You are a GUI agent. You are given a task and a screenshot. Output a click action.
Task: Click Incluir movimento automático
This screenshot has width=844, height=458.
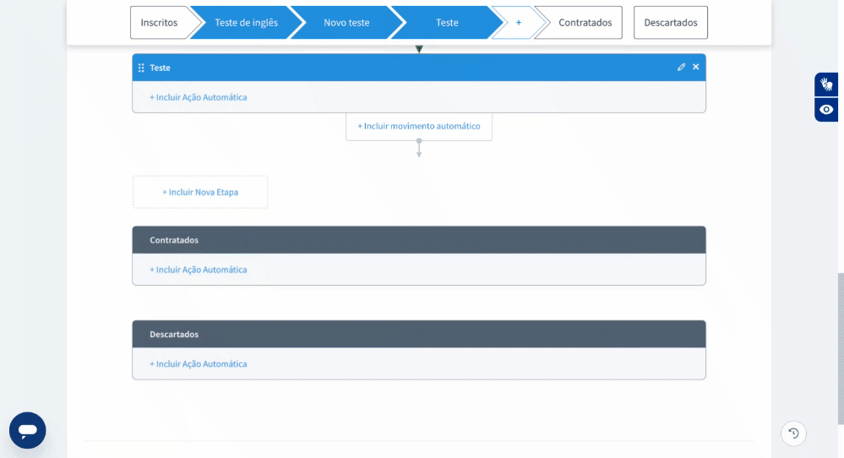(419, 126)
